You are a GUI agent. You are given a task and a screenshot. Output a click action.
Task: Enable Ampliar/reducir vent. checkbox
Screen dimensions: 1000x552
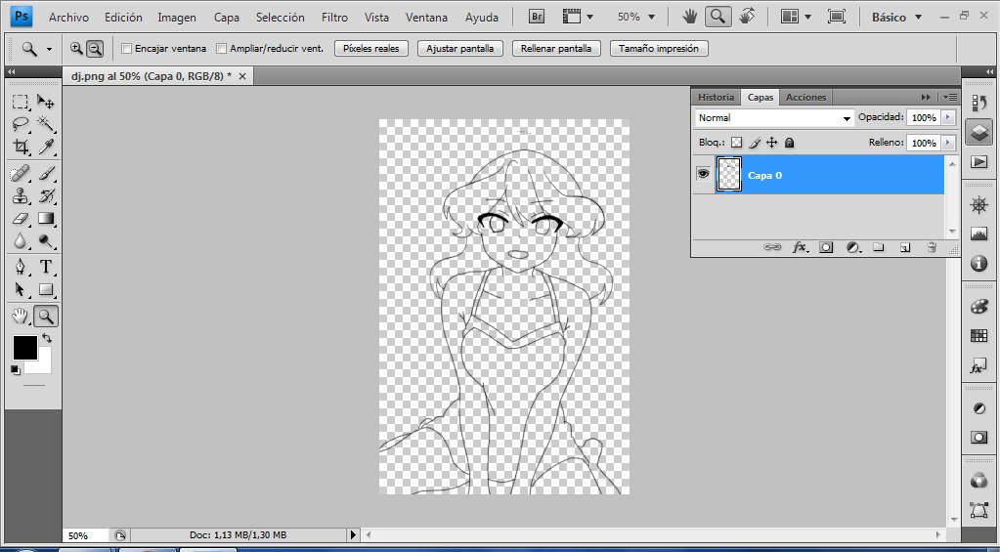tap(221, 48)
